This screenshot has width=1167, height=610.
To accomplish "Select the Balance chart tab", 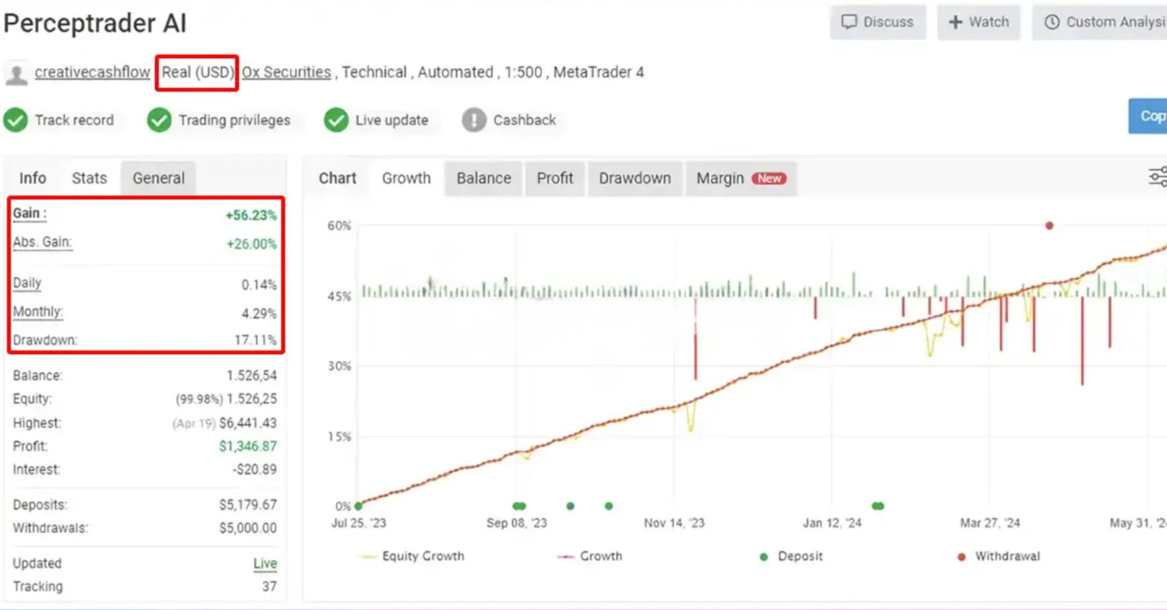I will pos(484,179).
